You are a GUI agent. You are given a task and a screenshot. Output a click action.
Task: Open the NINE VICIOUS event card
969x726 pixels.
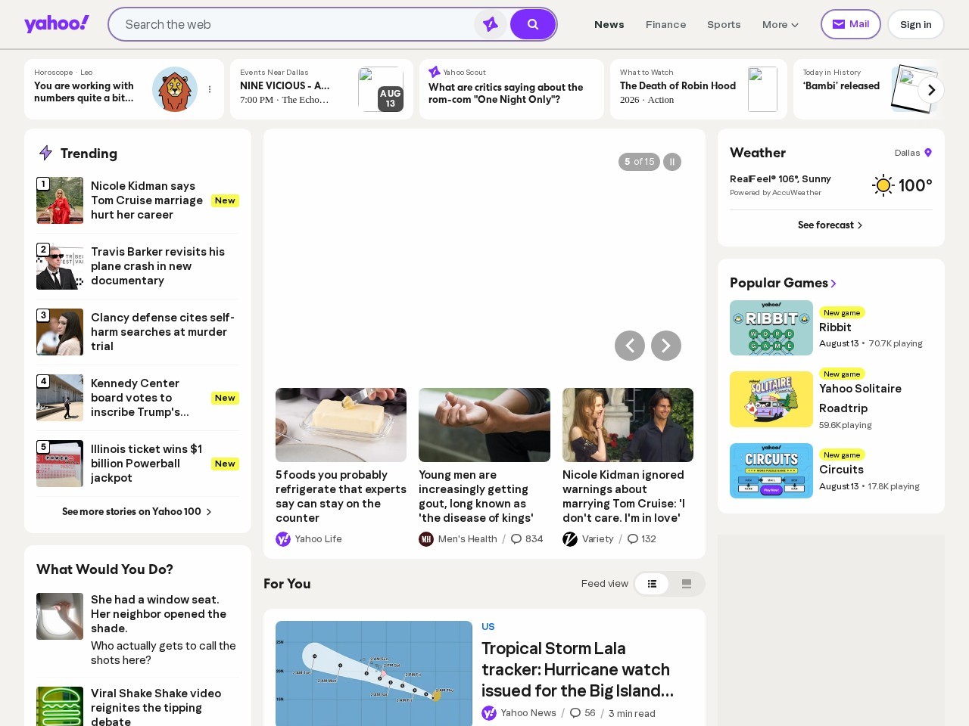[x=322, y=89]
